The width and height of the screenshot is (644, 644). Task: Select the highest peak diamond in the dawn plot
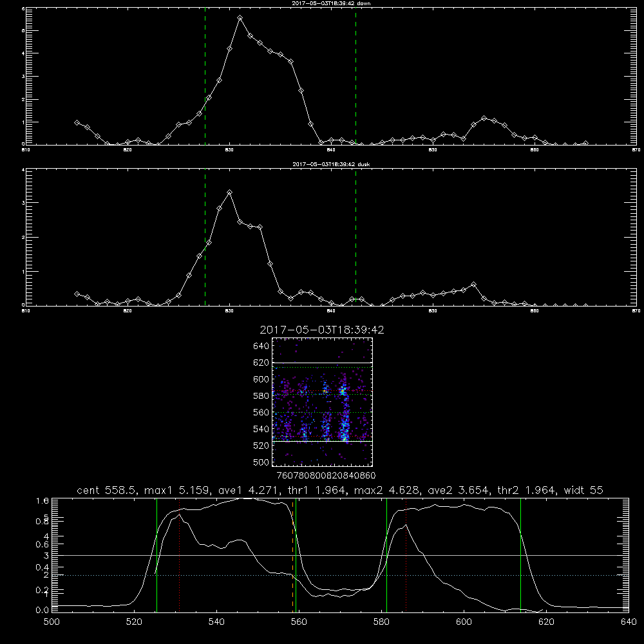coord(240,18)
